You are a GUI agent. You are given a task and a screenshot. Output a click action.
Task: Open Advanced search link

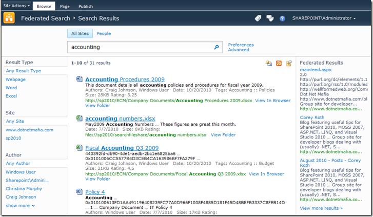click(x=239, y=50)
